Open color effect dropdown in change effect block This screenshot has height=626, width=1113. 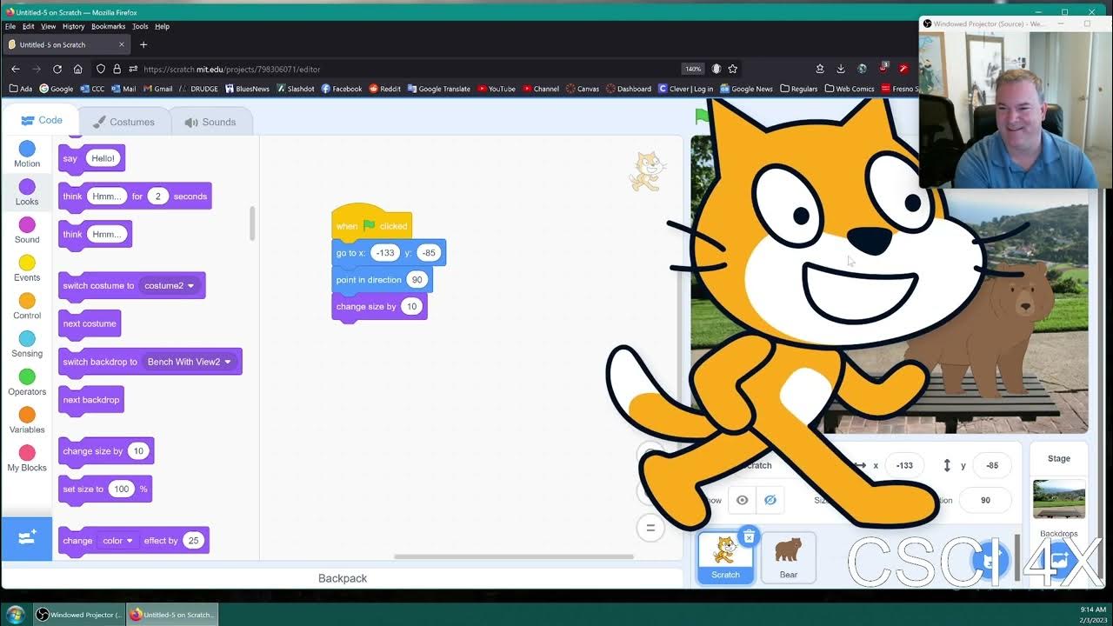tap(117, 541)
